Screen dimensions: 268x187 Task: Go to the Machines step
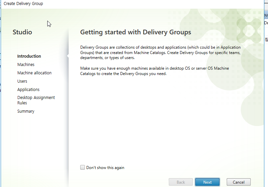click(26, 65)
